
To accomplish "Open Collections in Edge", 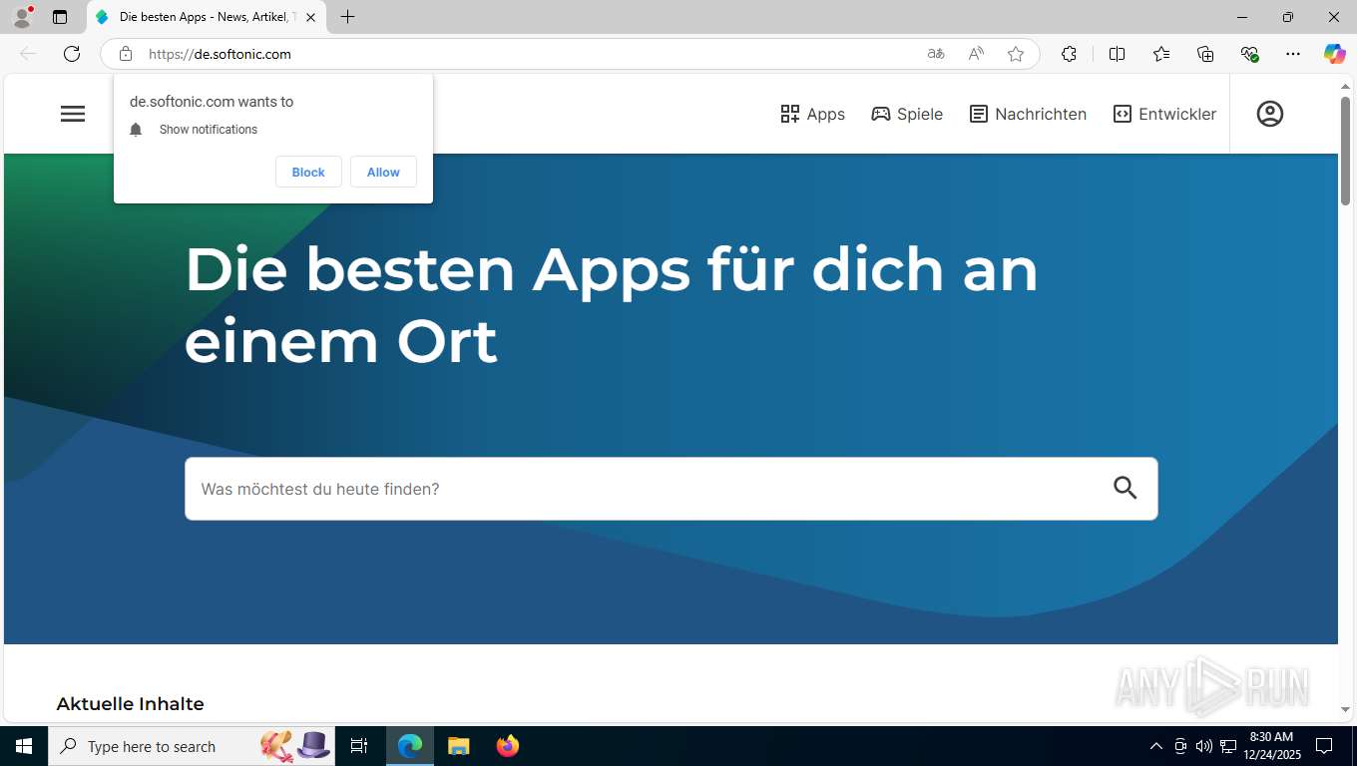I will coord(1205,54).
